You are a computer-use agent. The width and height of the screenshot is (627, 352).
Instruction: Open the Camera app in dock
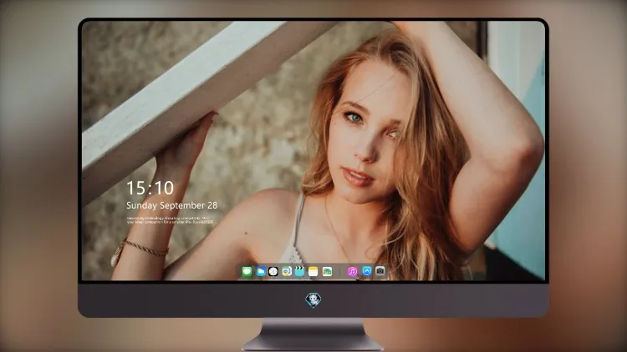pos(380,271)
